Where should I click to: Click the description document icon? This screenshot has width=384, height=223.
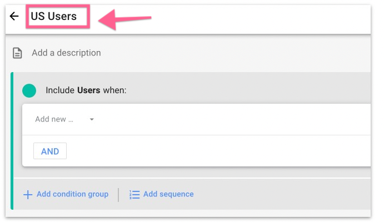click(x=18, y=53)
